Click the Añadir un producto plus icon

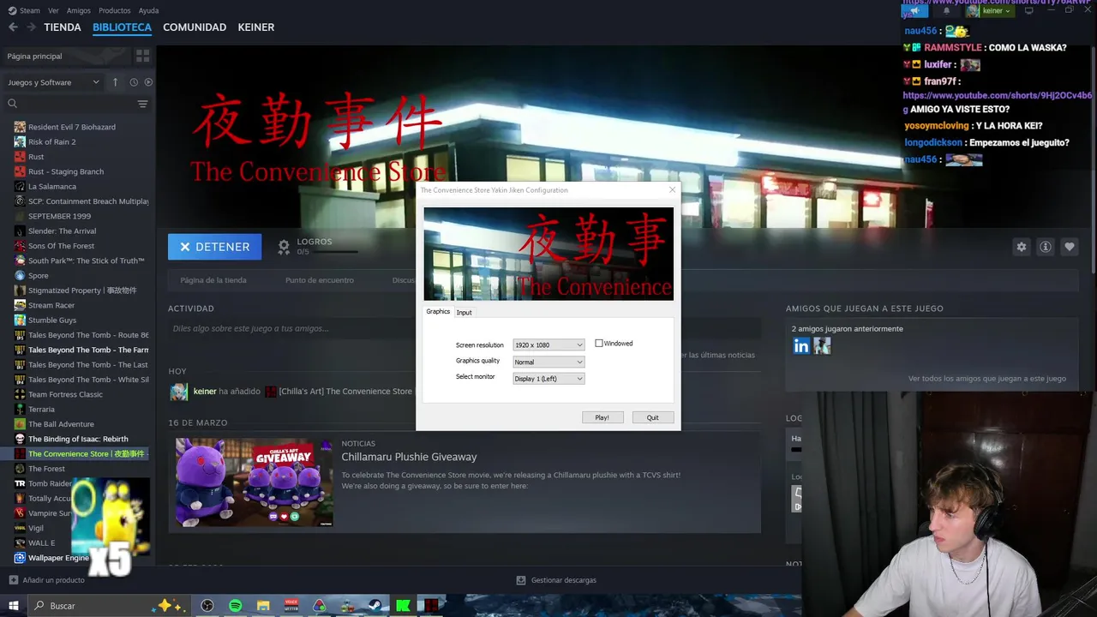(13, 580)
